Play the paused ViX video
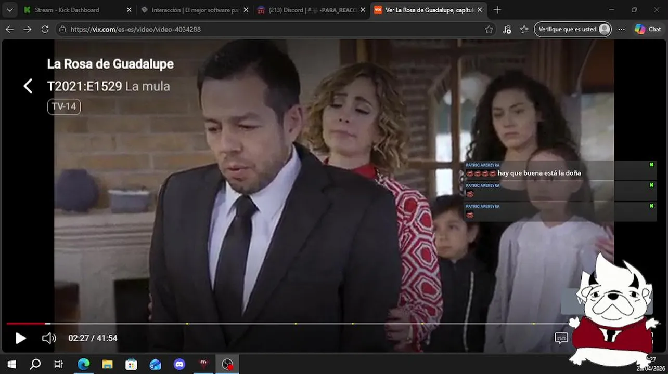Viewport: 668px width, 374px height. (20, 339)
